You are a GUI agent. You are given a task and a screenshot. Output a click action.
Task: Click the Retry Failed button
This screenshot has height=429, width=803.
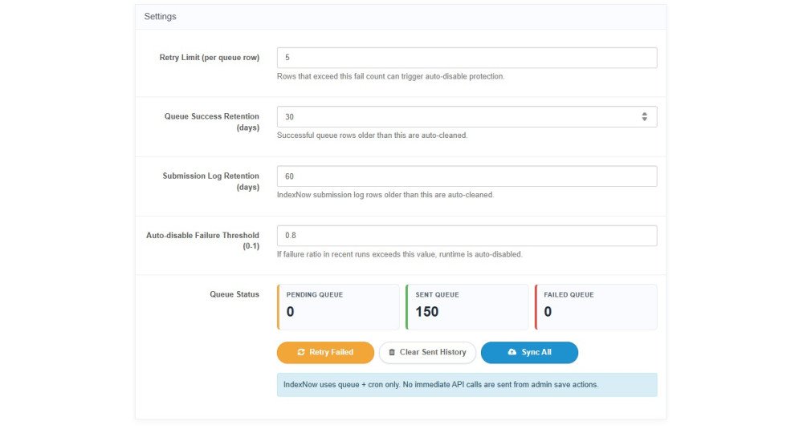coord(325,352)
